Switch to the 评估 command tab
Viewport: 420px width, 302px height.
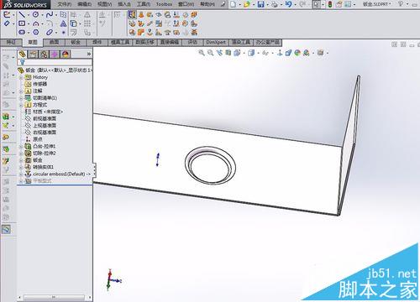click(192, 42)
